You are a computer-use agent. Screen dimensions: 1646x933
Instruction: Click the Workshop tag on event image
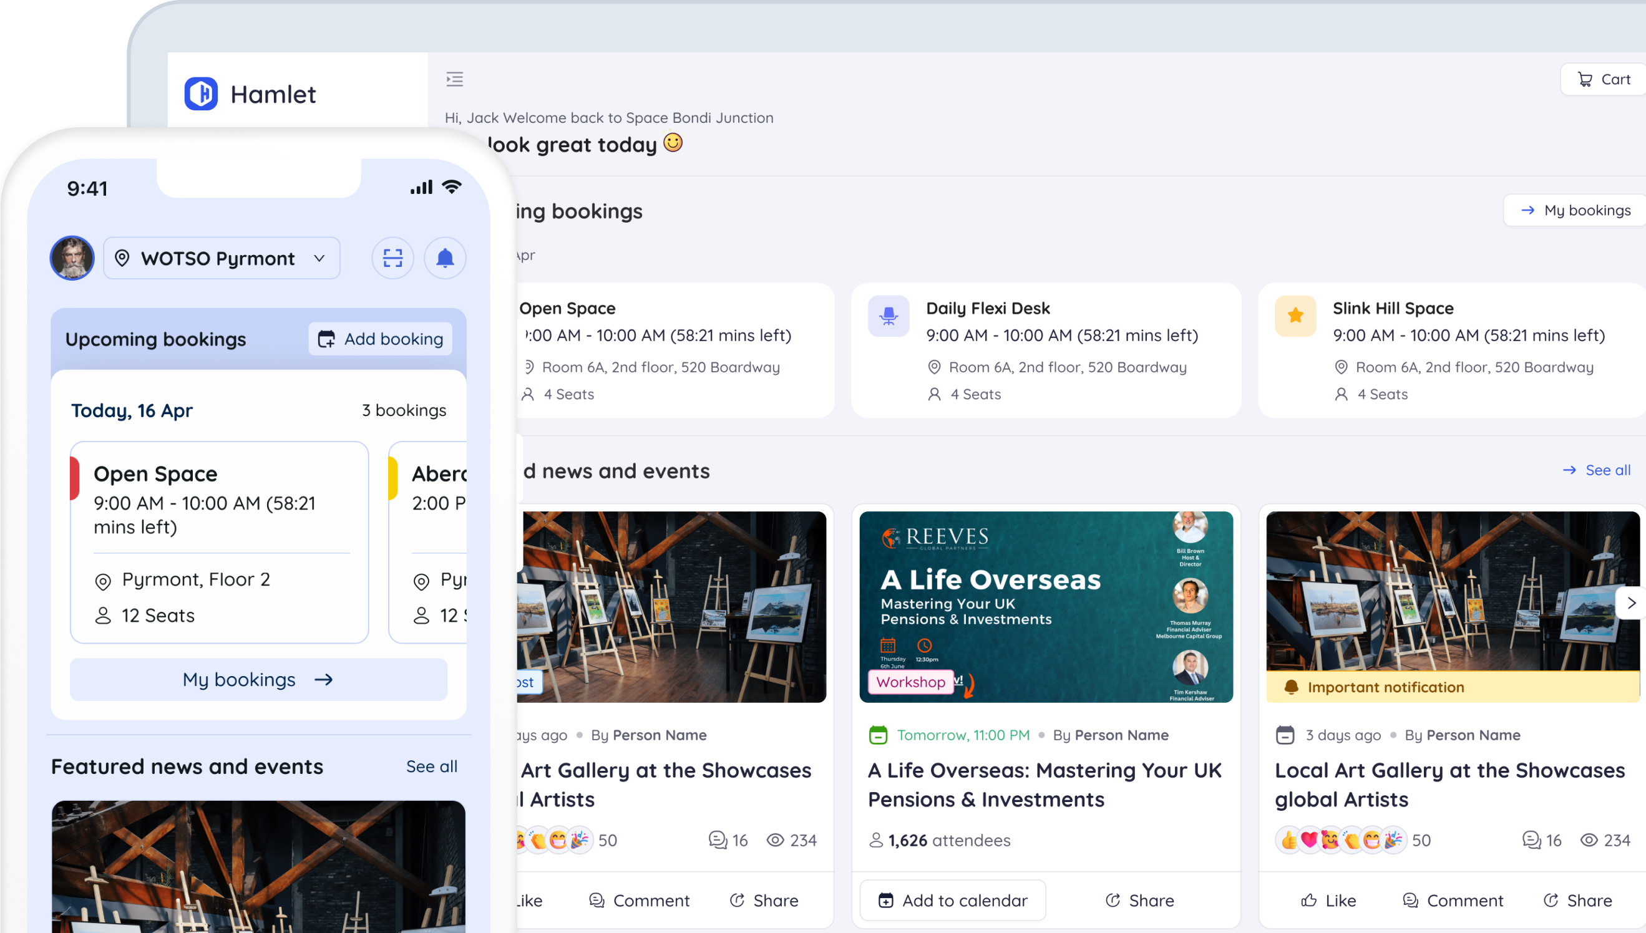(910, 682)
